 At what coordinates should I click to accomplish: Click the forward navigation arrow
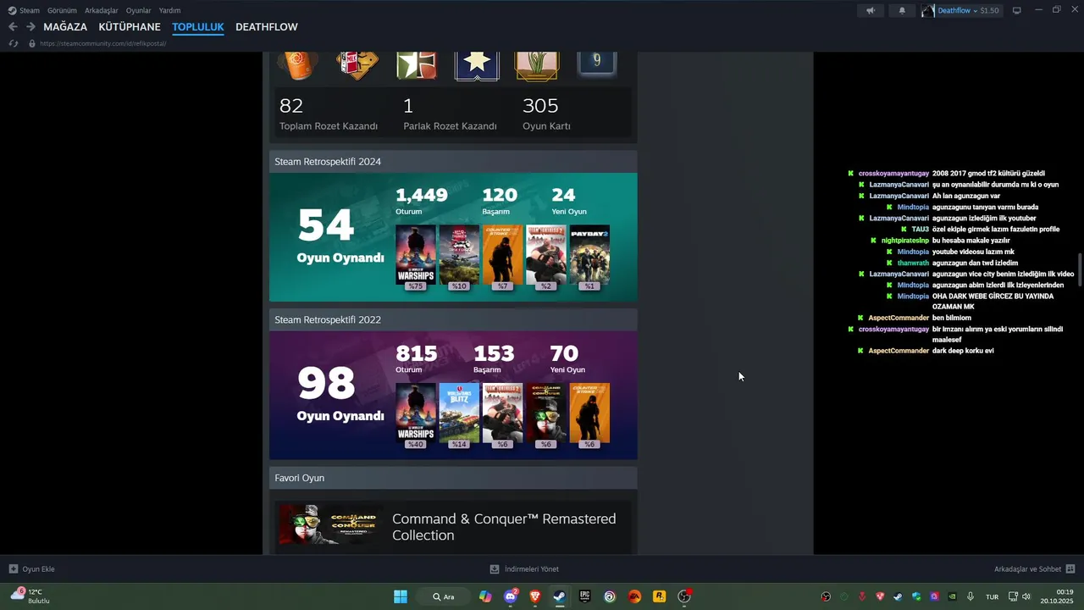click(x=30, y=27)
